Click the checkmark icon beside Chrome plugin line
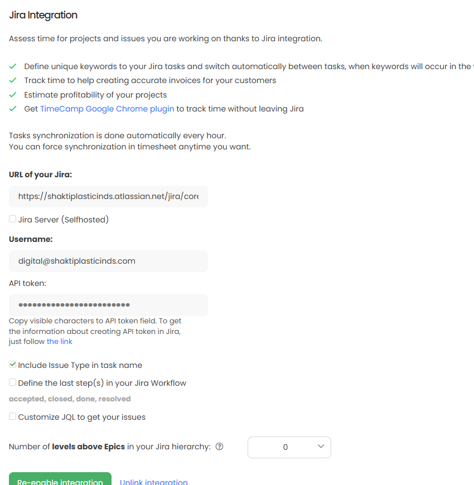This screenshot has width=474, height=485. [x=12, y=109]
